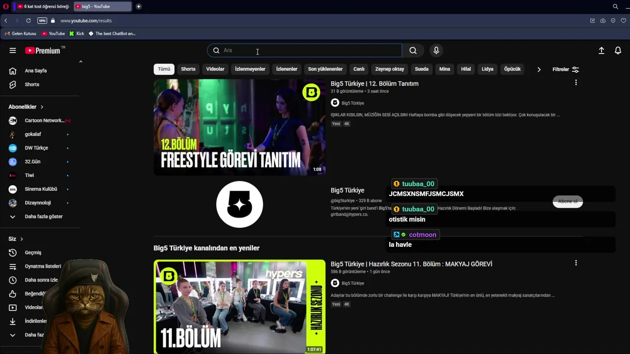This screenshot has width=630, height=354.
Task: Open the notifications bell
Action: pos(618,50)
